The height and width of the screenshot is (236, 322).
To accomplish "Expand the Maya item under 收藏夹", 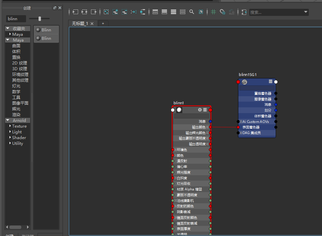I will pos(10,34).
